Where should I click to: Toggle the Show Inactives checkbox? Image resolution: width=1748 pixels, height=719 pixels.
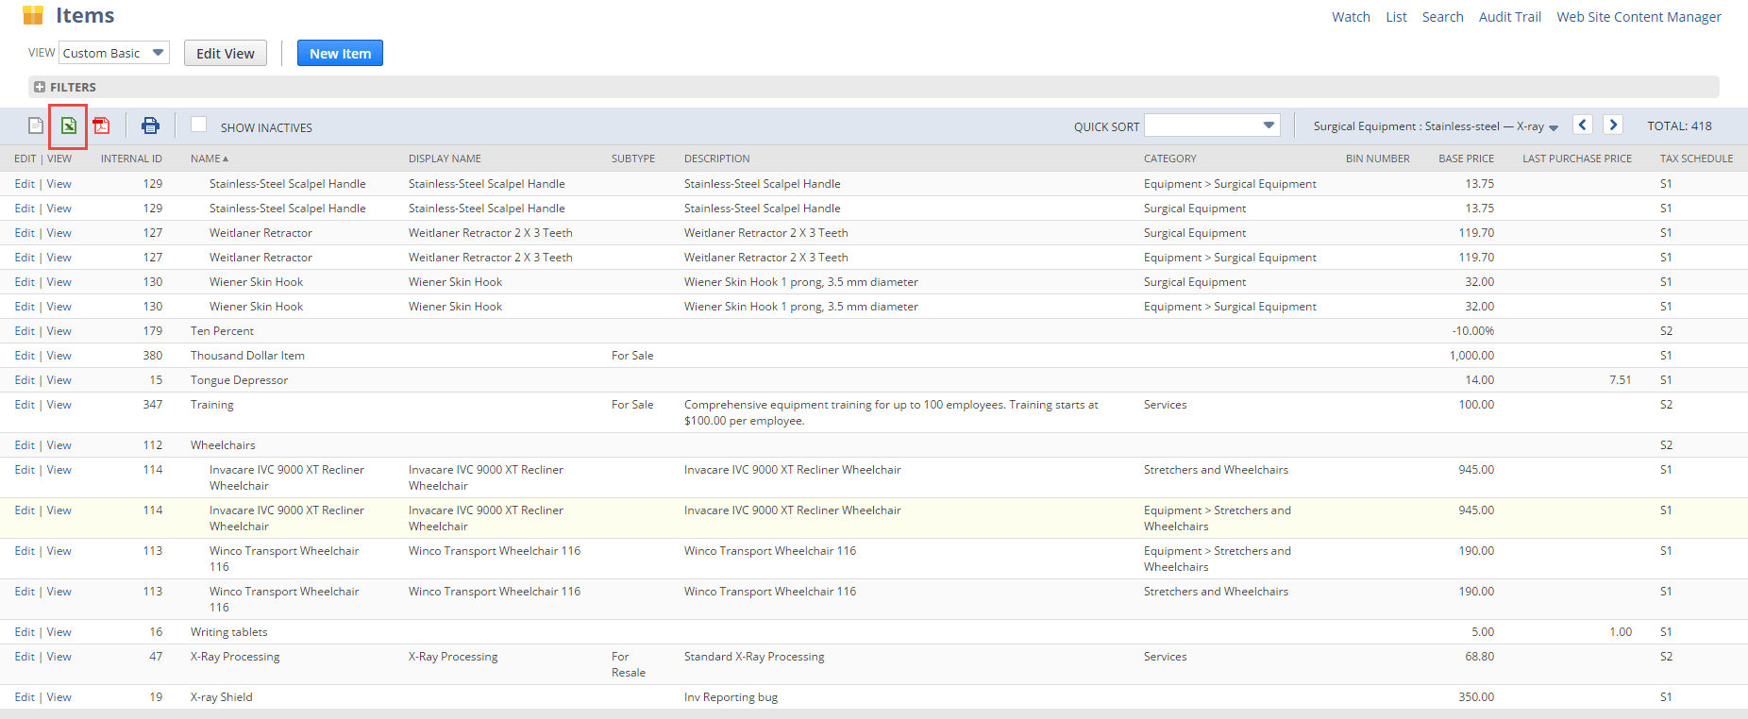[199, 125]
